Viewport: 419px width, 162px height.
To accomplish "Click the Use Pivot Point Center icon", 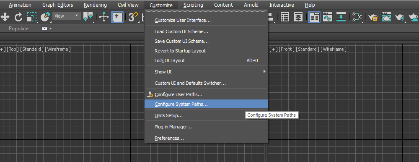I will pyautogui.click(x=88, y=17).
